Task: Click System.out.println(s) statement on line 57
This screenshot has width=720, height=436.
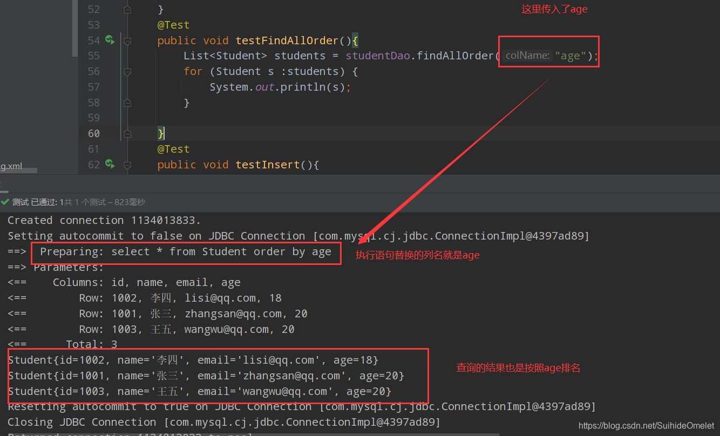Action: (280, 87)
